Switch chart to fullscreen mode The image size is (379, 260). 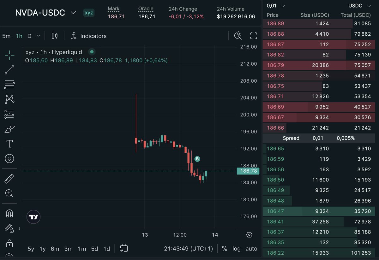click(253, 36)
